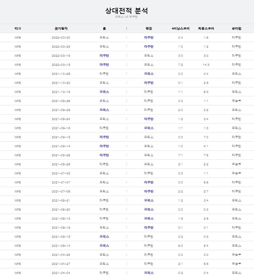Click the final score 7:0 cell
This screenshot has height=275, width=254.
(206, 137)
